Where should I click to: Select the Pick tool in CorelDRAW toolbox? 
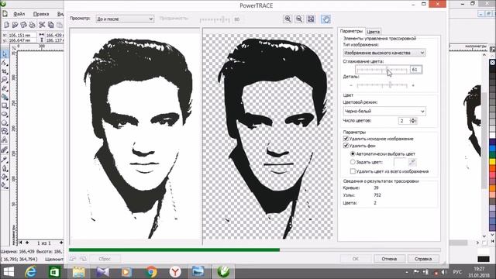coord(5,54)
